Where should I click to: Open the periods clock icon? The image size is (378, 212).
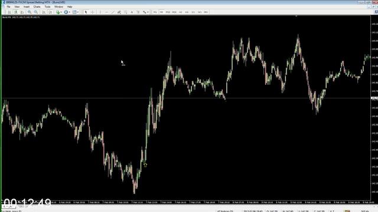pos(66,12)
